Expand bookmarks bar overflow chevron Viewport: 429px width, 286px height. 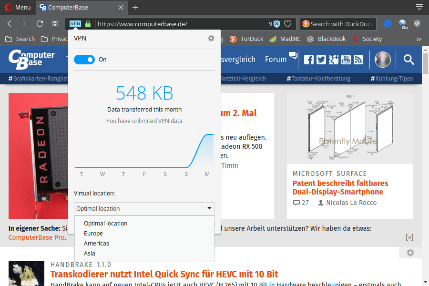pos(419,39)
